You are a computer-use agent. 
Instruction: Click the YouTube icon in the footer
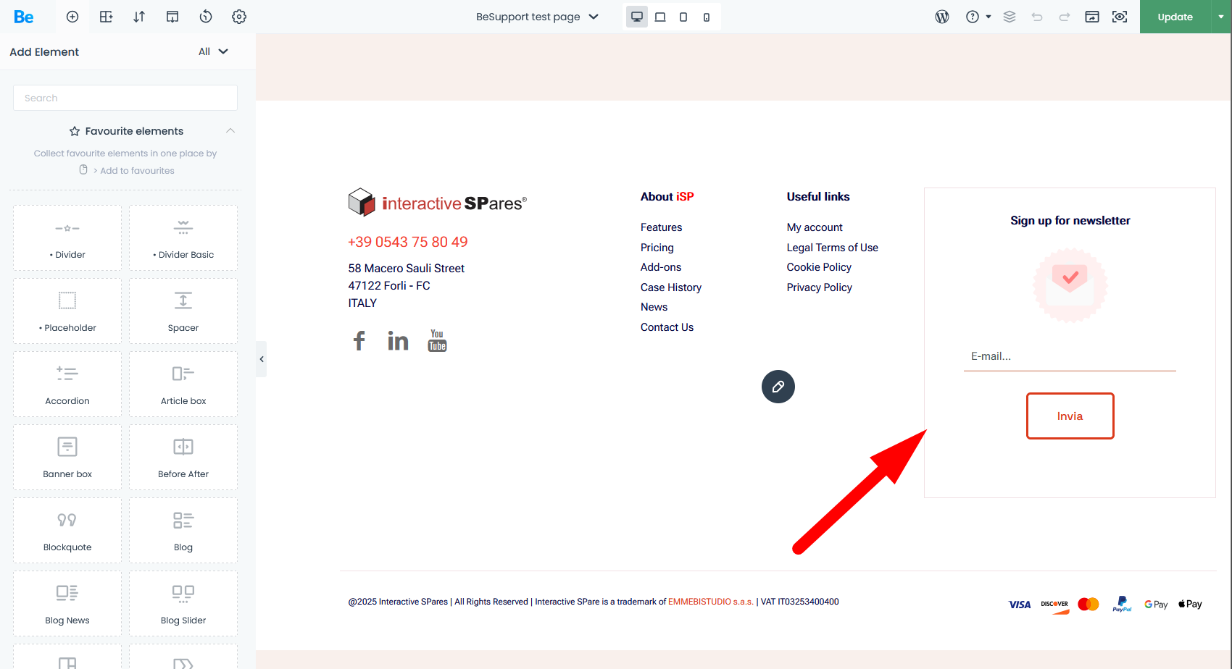[437, 340]
